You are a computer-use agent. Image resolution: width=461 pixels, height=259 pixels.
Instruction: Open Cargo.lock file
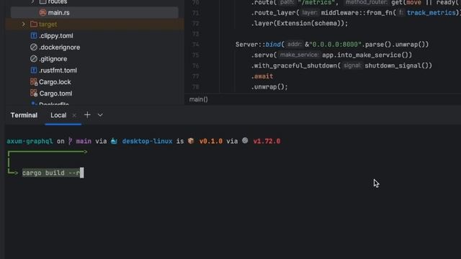point(55,82)
